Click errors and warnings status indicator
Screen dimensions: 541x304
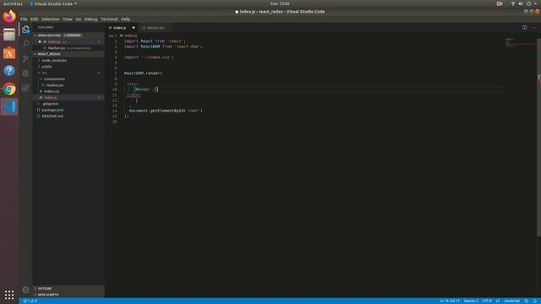click(x=30, y=301)
